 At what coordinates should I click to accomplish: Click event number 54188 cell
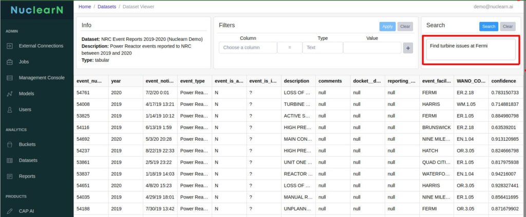[91, 209]
